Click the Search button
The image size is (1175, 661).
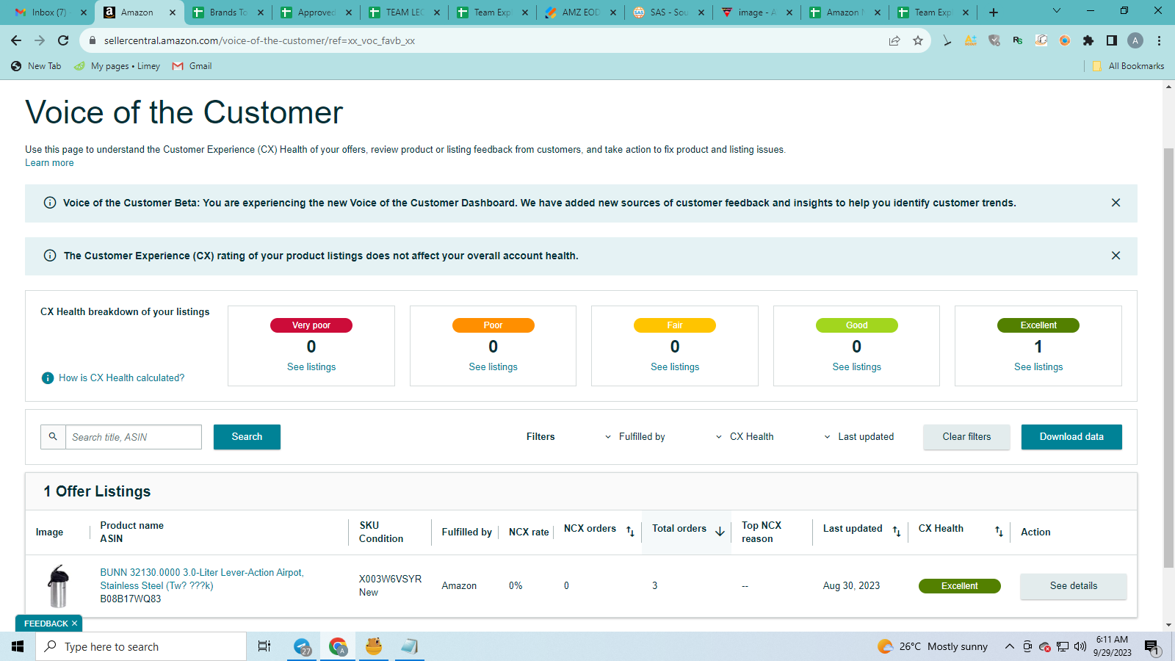coord(247,436)
